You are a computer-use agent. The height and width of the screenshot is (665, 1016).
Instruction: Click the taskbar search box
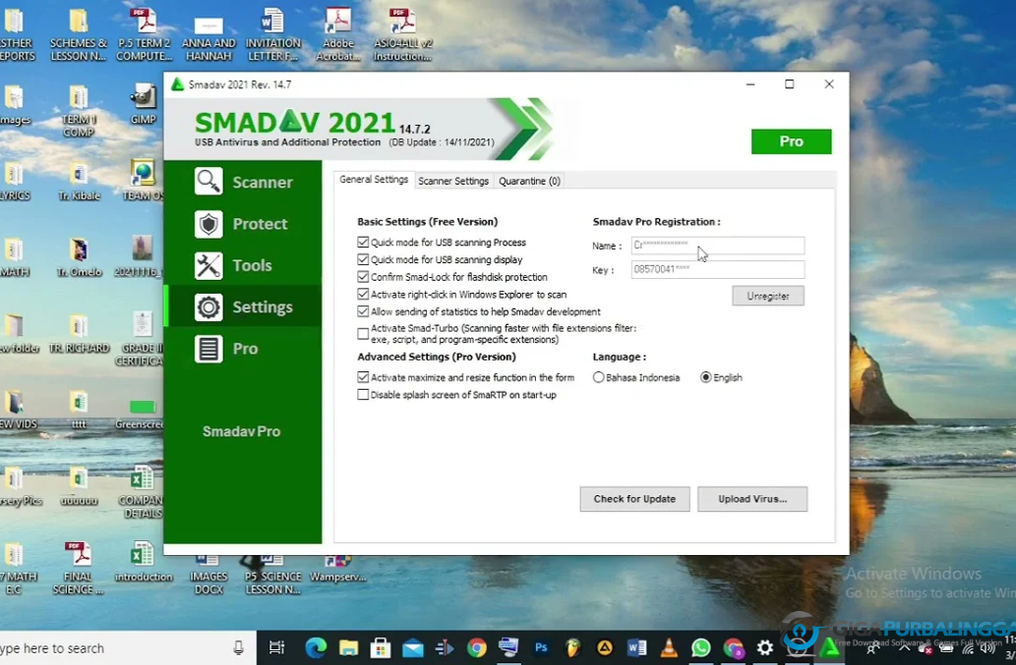pos(123,647)
